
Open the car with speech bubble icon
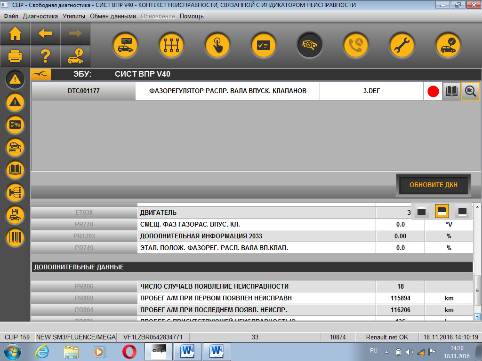click(125, 45)
